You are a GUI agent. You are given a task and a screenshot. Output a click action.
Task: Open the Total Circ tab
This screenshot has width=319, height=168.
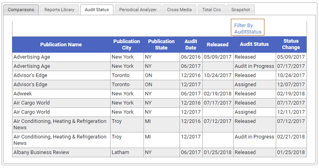pos(211,10)
